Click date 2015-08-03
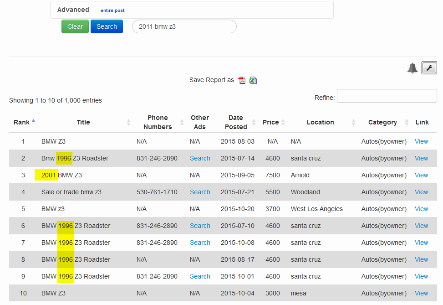 click(238, 141)
